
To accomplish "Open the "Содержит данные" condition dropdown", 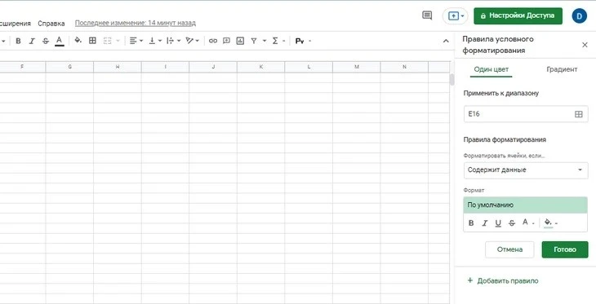I will coord(526,170).
